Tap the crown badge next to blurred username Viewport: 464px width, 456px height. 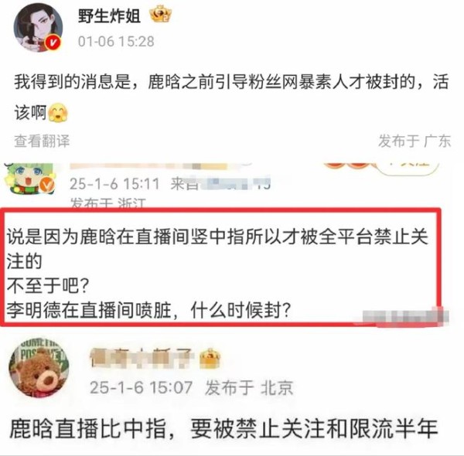pyautogui.click(x=210, y=359)
